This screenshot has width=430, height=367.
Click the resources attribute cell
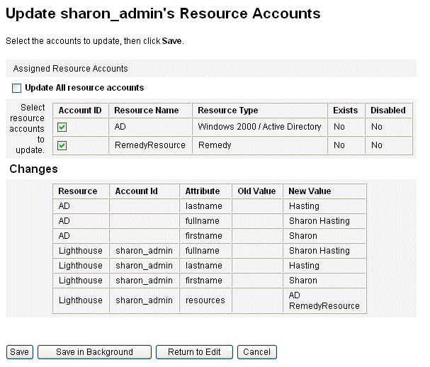(x=205, y=300)
